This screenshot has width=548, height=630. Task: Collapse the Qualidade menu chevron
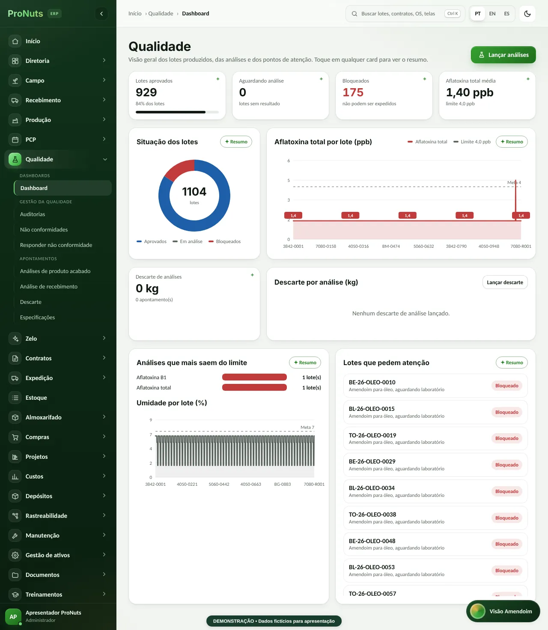(105, 159)
